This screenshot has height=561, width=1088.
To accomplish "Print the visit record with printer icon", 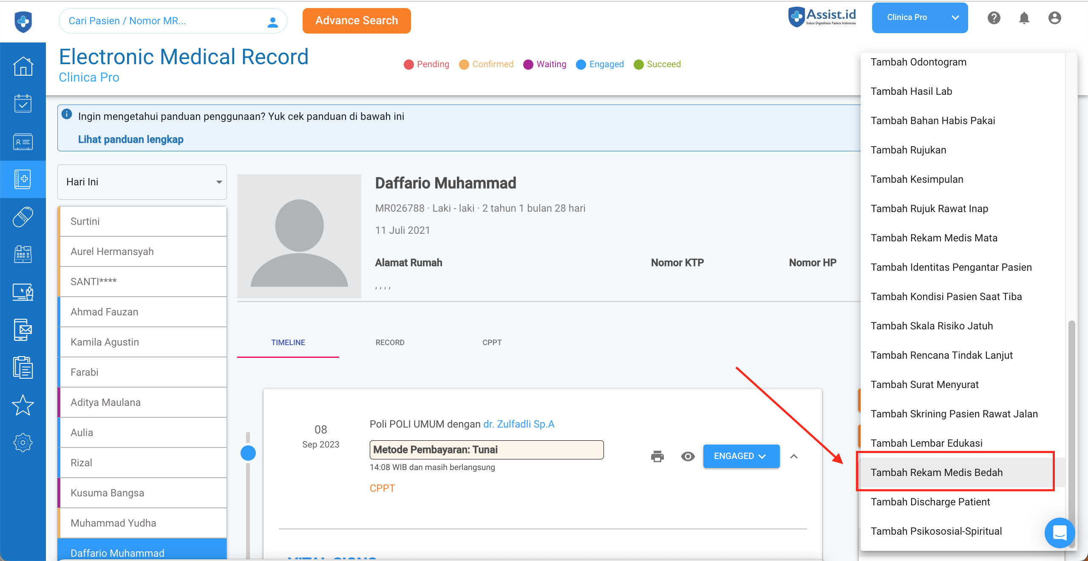I will pyautogui.click(x=657, y=456).
